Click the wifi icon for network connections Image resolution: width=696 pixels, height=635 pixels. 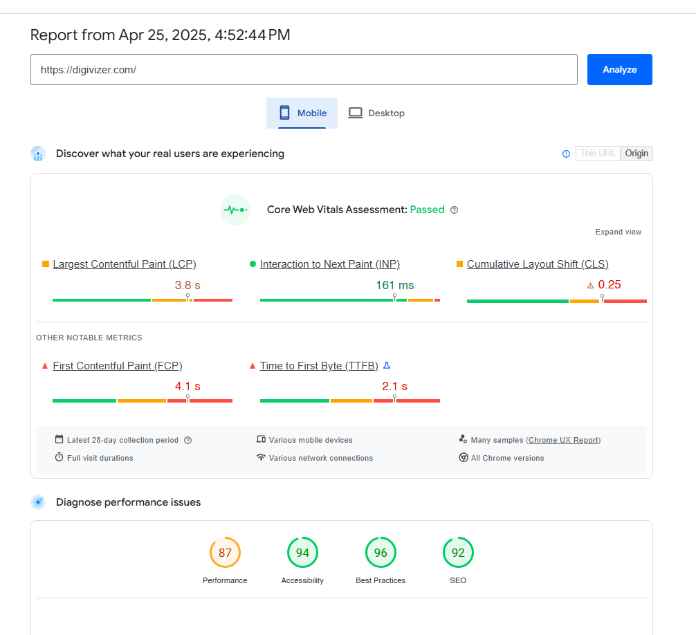pos(261,457)
